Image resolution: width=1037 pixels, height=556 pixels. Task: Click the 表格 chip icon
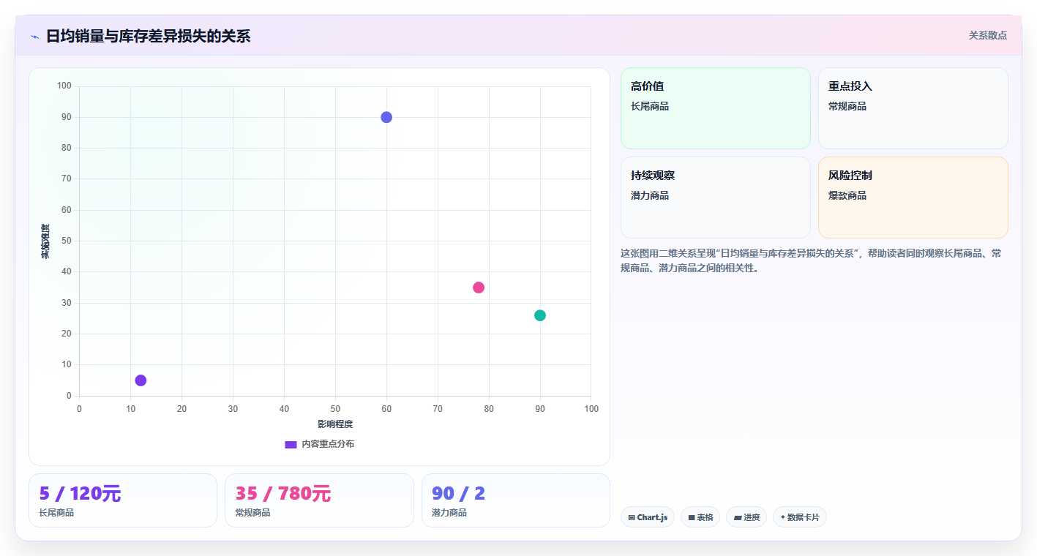pyautogui.click(x=692, y=517)
